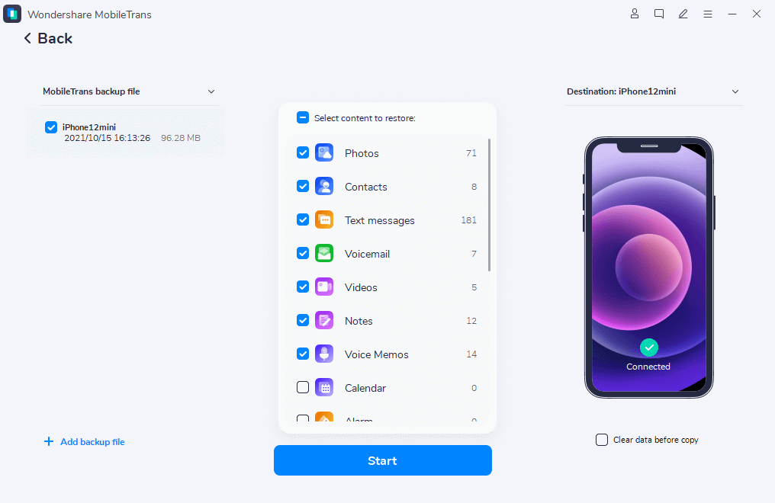Click the Voicemail category icon
The image size is (775, 503).
click(x=324, y=254)
